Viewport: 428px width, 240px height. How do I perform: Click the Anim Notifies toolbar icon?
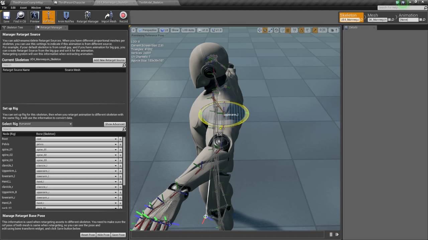[66, 17]
